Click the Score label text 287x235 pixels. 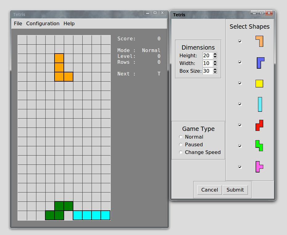click(126, 38)
